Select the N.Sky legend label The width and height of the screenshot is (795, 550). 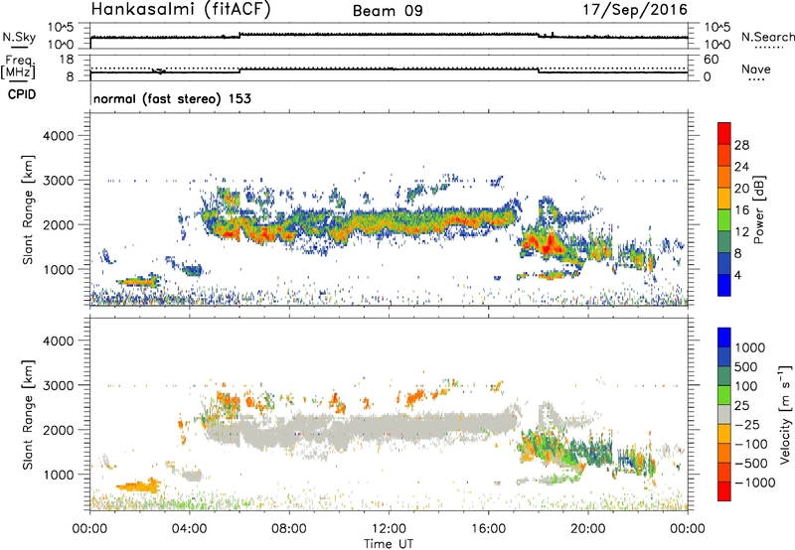pyautogui.click(x=19, y=37)
